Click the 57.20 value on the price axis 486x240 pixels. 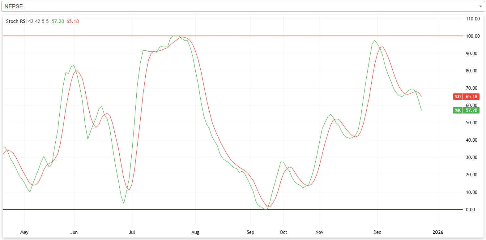471,110
